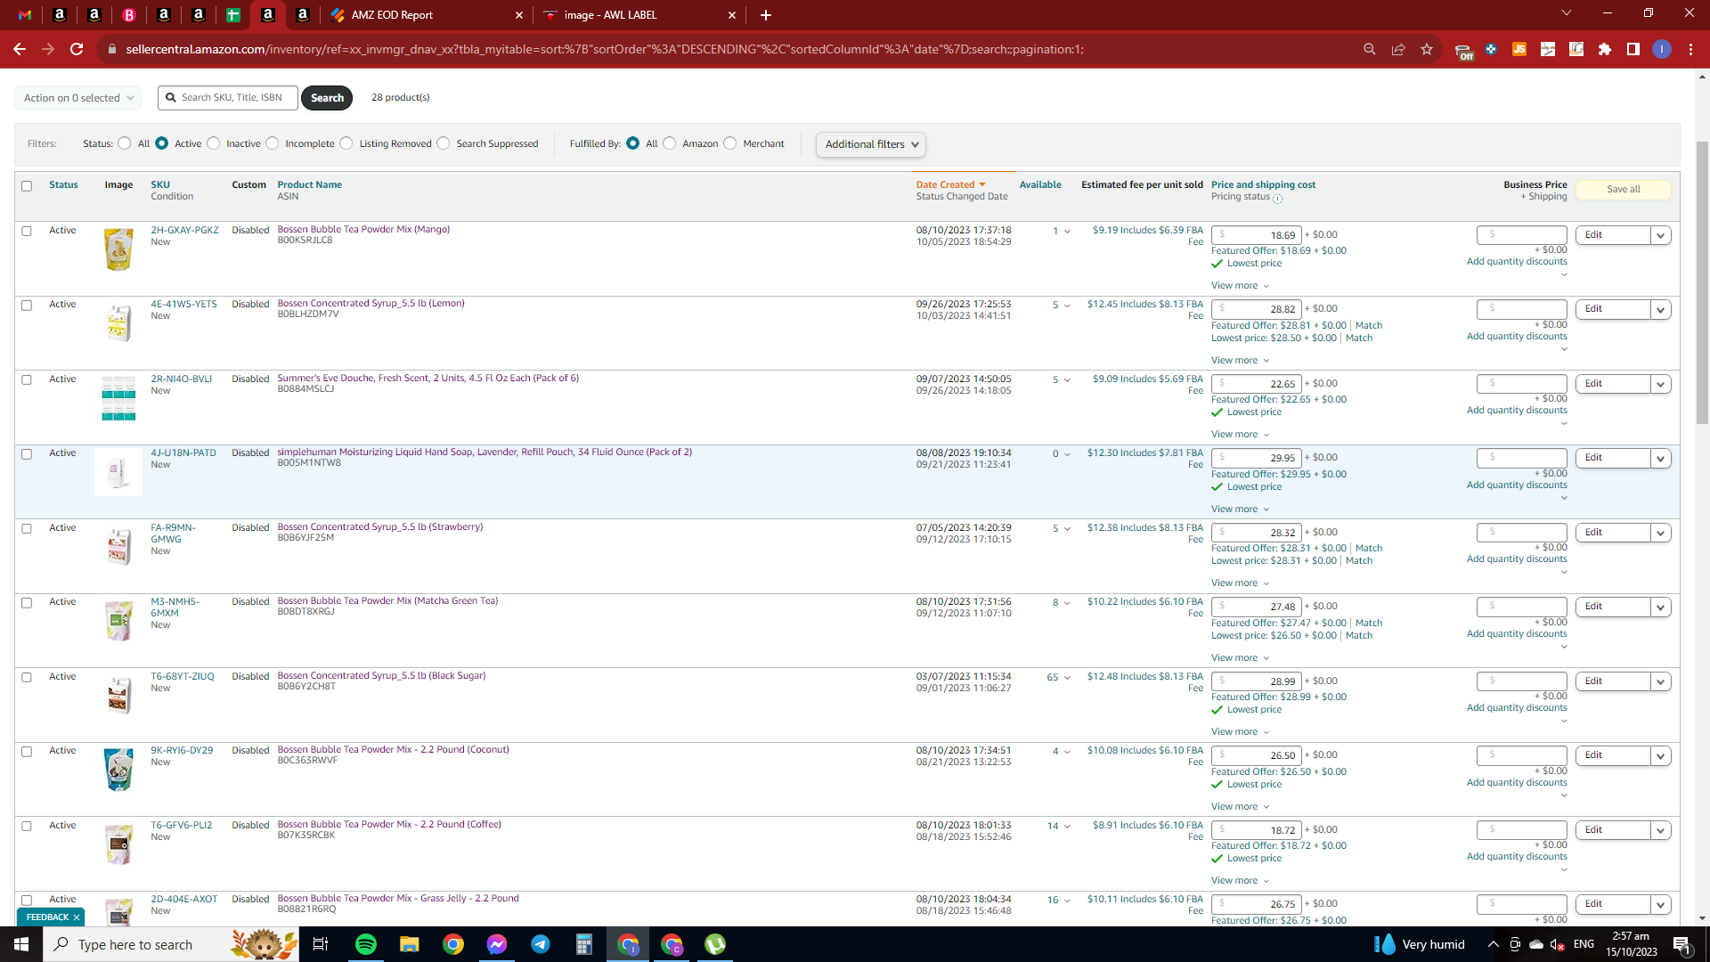Open the Edit dropdown arrow for Mango powder row
Image resolution: width=1710 pixels, height=962 pixels.
[1660, 235]
